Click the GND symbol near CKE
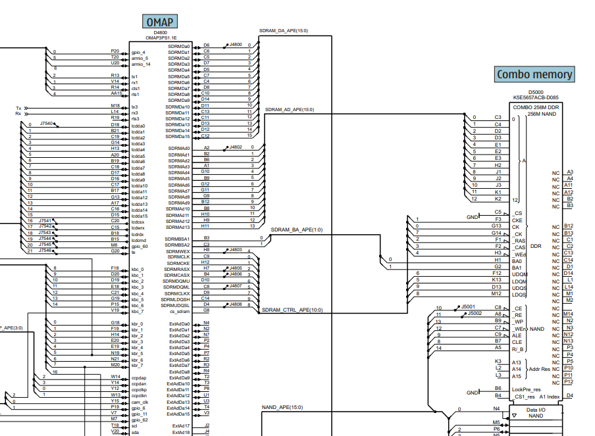The height and width of the screenshot is (436, 595). coord(473,217)
